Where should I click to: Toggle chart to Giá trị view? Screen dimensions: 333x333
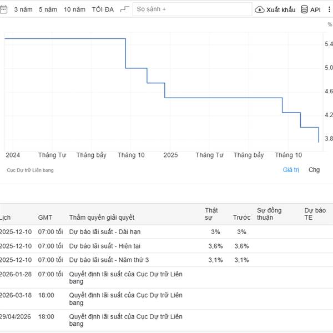(x=291, y=170)
